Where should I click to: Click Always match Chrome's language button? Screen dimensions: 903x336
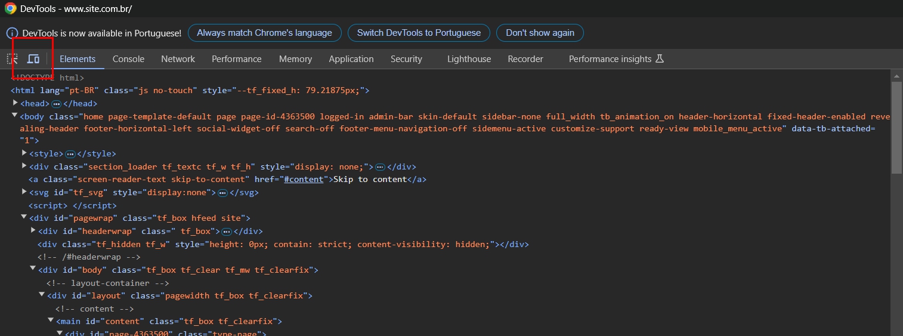[x=264, y=33]
